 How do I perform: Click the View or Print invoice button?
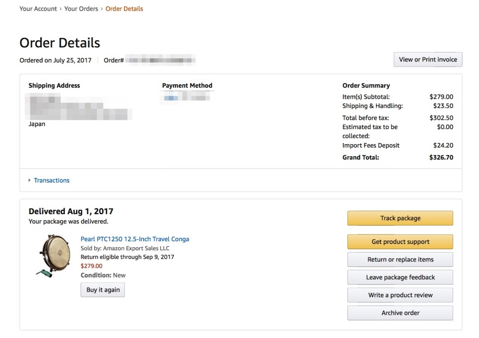[428, 59]
